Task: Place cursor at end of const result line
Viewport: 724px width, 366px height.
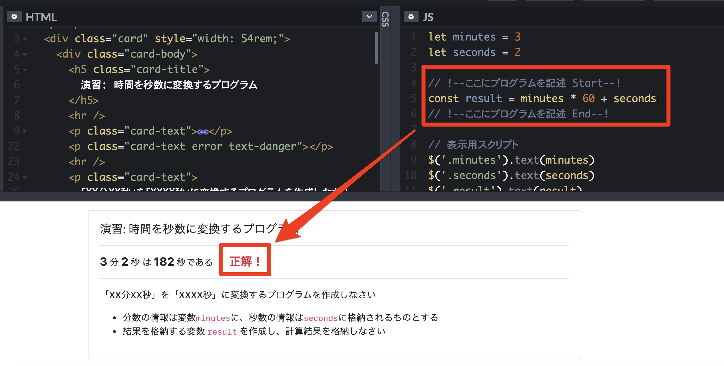Action: point(657,99)
